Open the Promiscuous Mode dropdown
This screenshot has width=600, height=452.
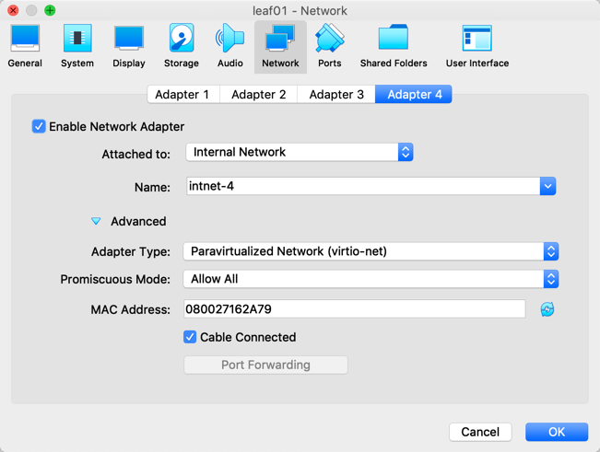coord(371,279)
